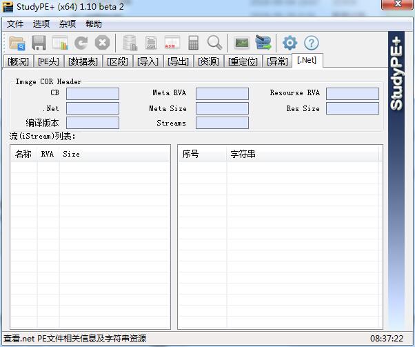The image size is (415, 347).
Task: Click the Meta RVA input field
Action: (x=222, y=94)
